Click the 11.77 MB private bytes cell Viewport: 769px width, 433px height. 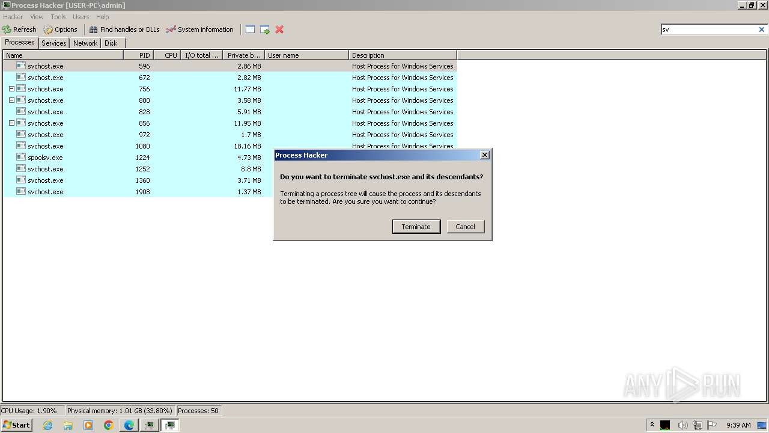pyautogui.click(x=247, y=89)
